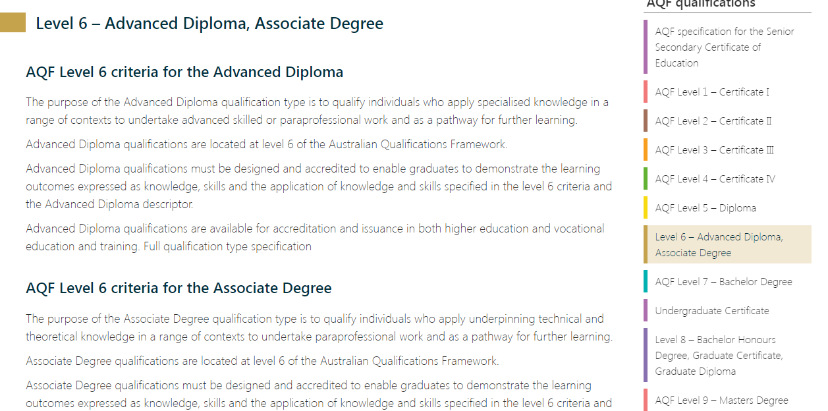The height and width of the screenshot is (411, 828).
Task: Open AQF Level 2 – Certificate II link
Action: 713,121
